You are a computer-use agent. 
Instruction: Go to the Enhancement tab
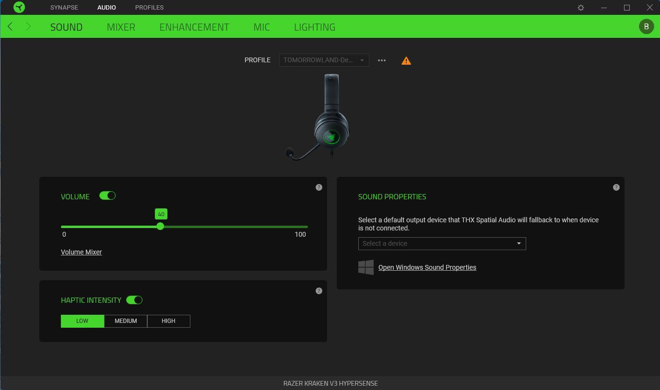coord(194,27)
